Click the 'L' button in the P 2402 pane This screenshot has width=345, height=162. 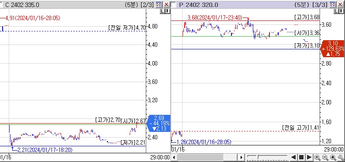336,11
